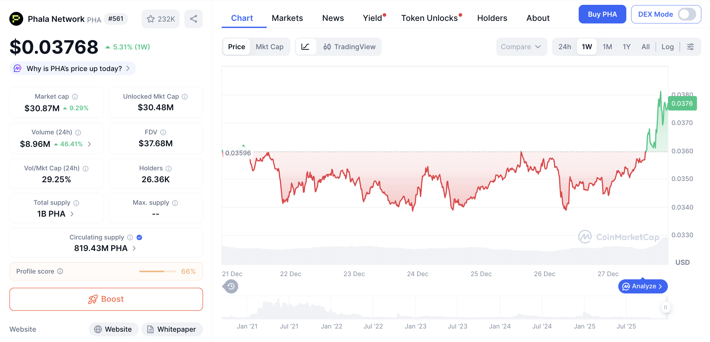Click the Profile score info icon
The height and width of the screenshot is (342, 710).
(x=60, y=271)
